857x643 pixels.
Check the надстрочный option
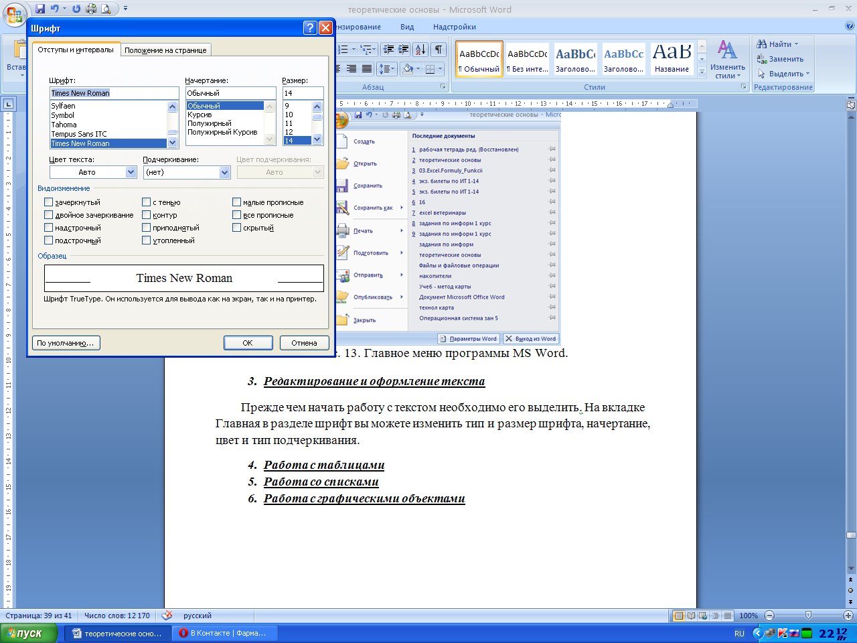point(48,228)
